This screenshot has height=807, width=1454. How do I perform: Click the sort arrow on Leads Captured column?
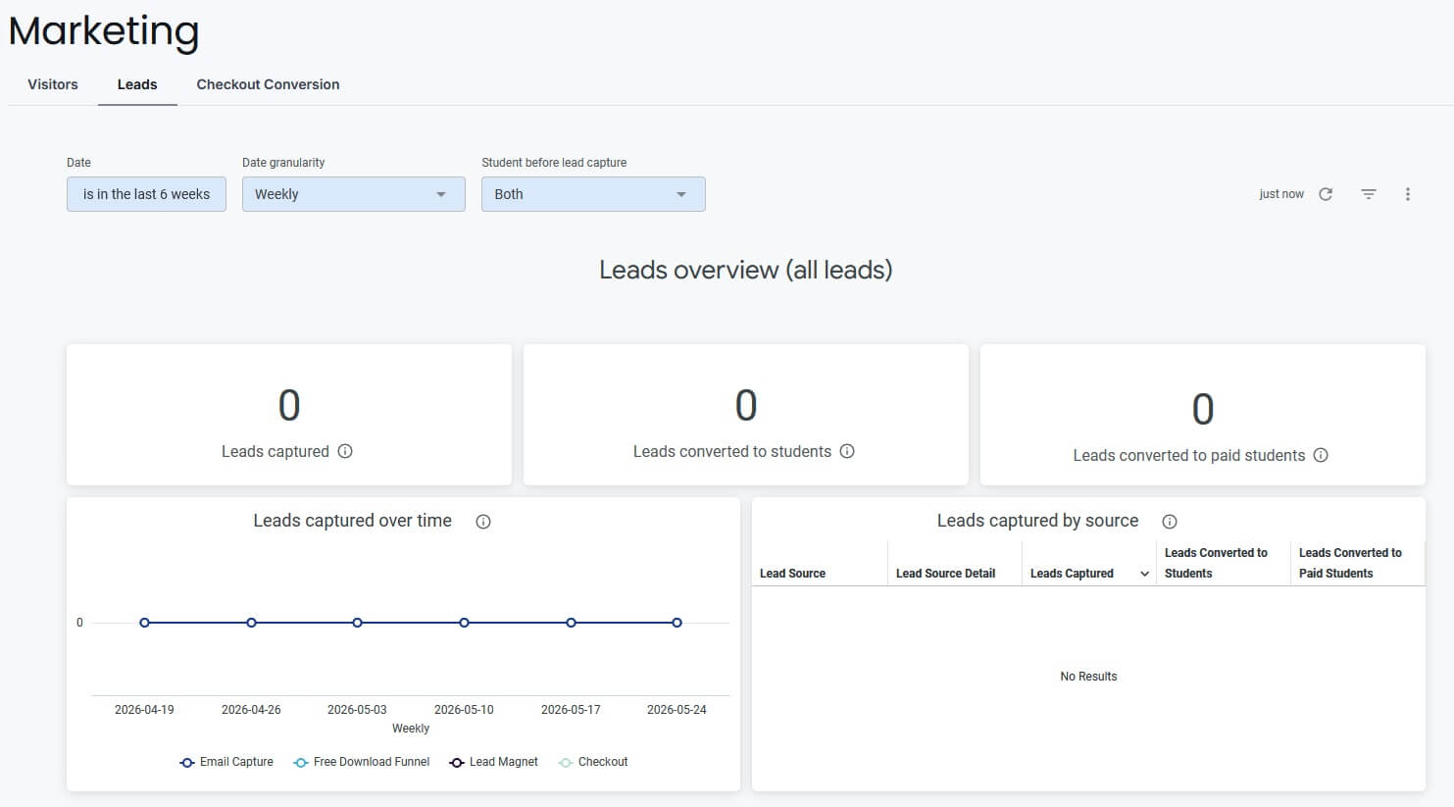tap(1144, 574)
